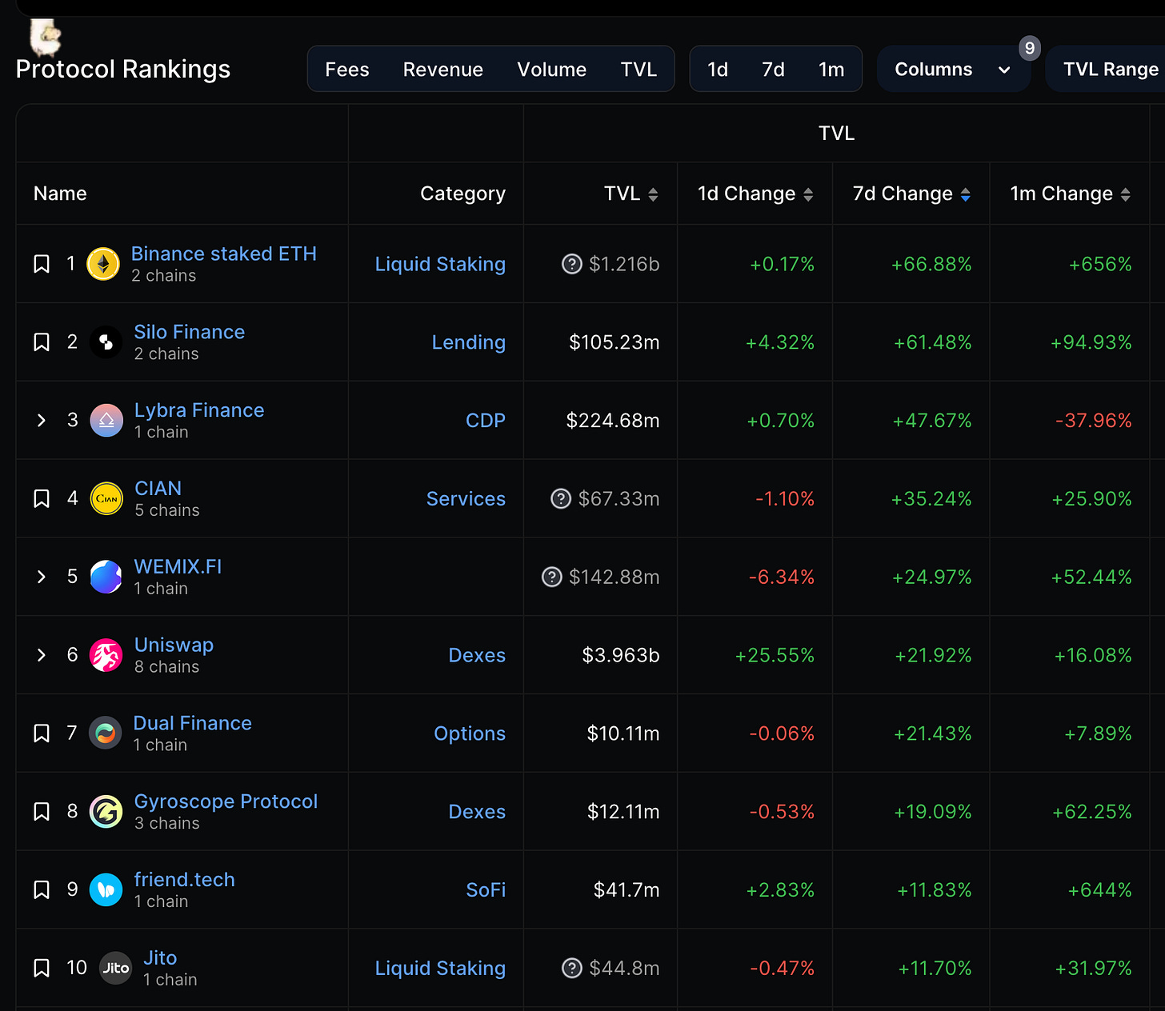Image resolution: width=1165 pixels, height=1011 pixels.
Task: Toggle bookmark for CIAN
Action: coord(42,498)
